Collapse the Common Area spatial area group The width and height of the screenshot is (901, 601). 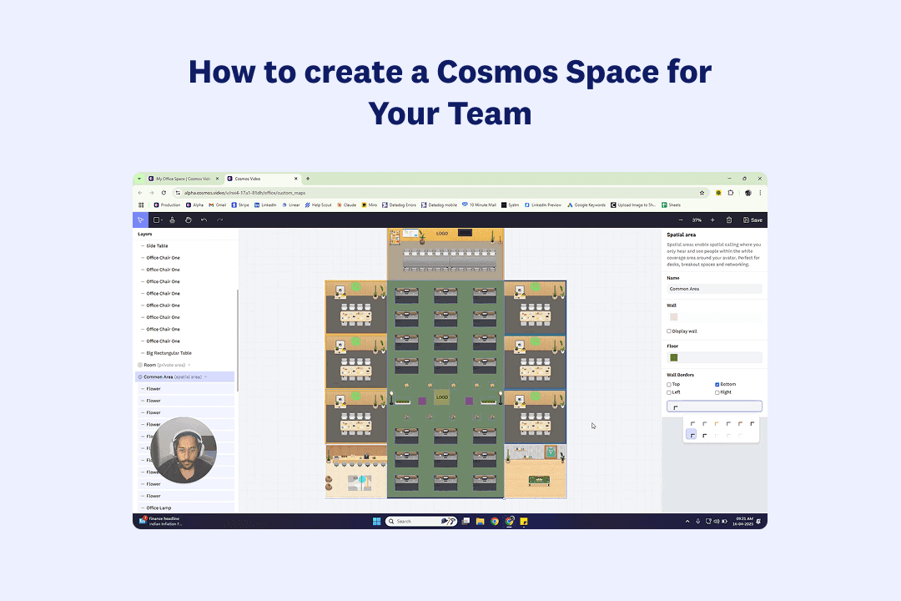tap(205, 376)
